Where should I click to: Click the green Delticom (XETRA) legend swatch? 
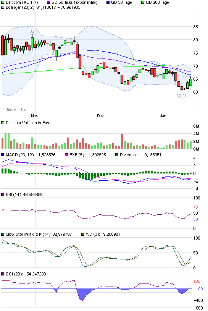tap(3, 3)
